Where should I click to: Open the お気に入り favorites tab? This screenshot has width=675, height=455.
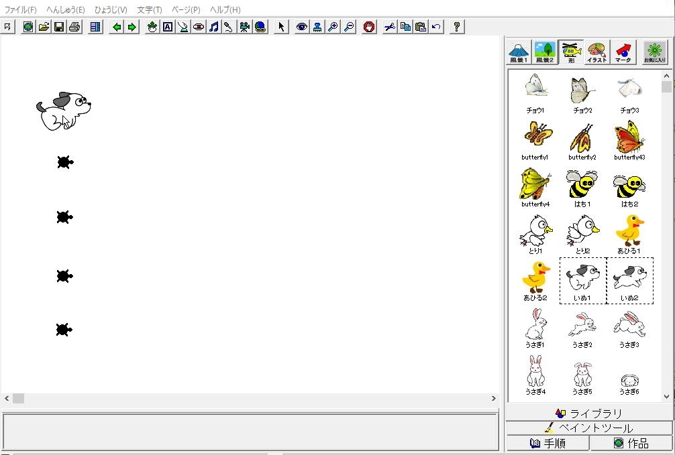[654, 52]
